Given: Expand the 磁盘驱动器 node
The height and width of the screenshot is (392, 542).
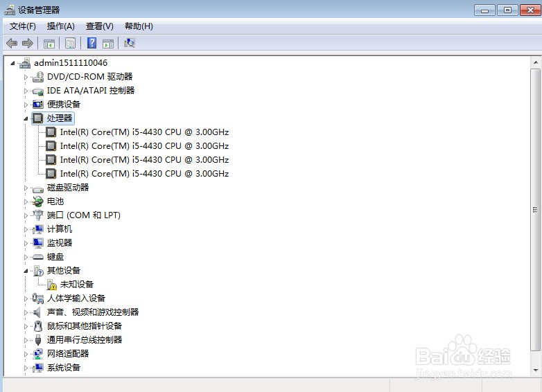Looking at the screenshot, I should point(26,188).
